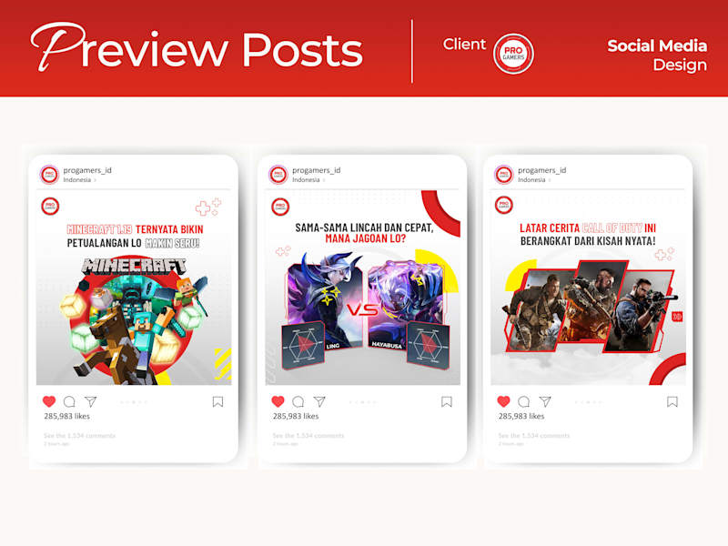This screenshot has height=546, width=728.
Task: Open the Call of Duty soldiers image
Action: point(591,307)
